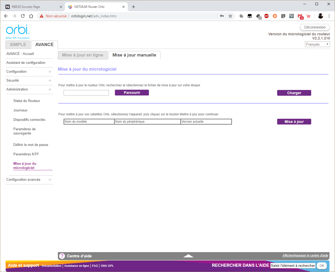Open the Mise à jour en ligne tab

[83, 55]
